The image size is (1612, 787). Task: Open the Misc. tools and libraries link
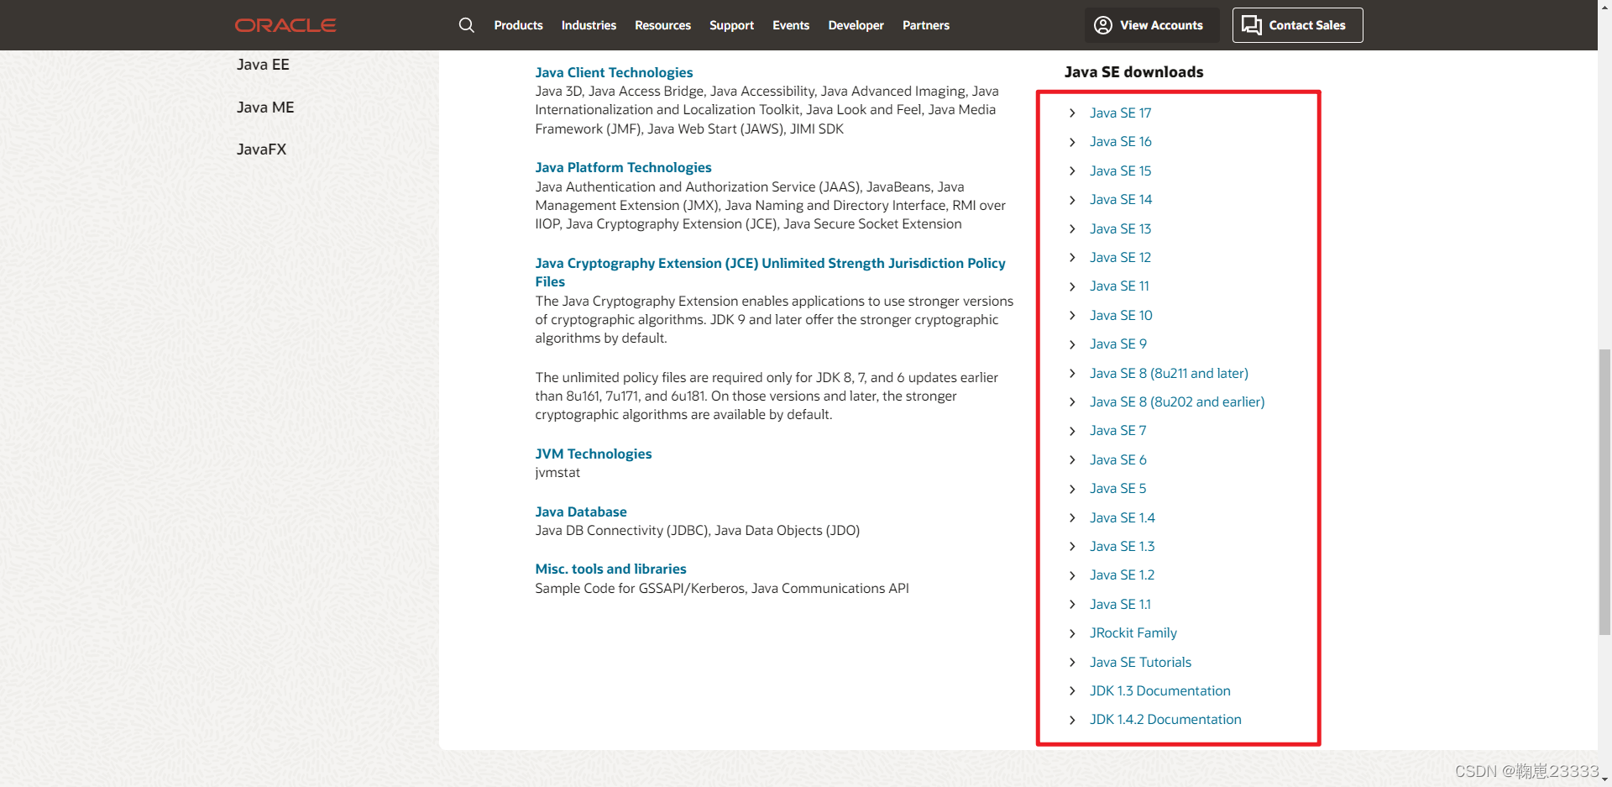(x=610, y=569)
